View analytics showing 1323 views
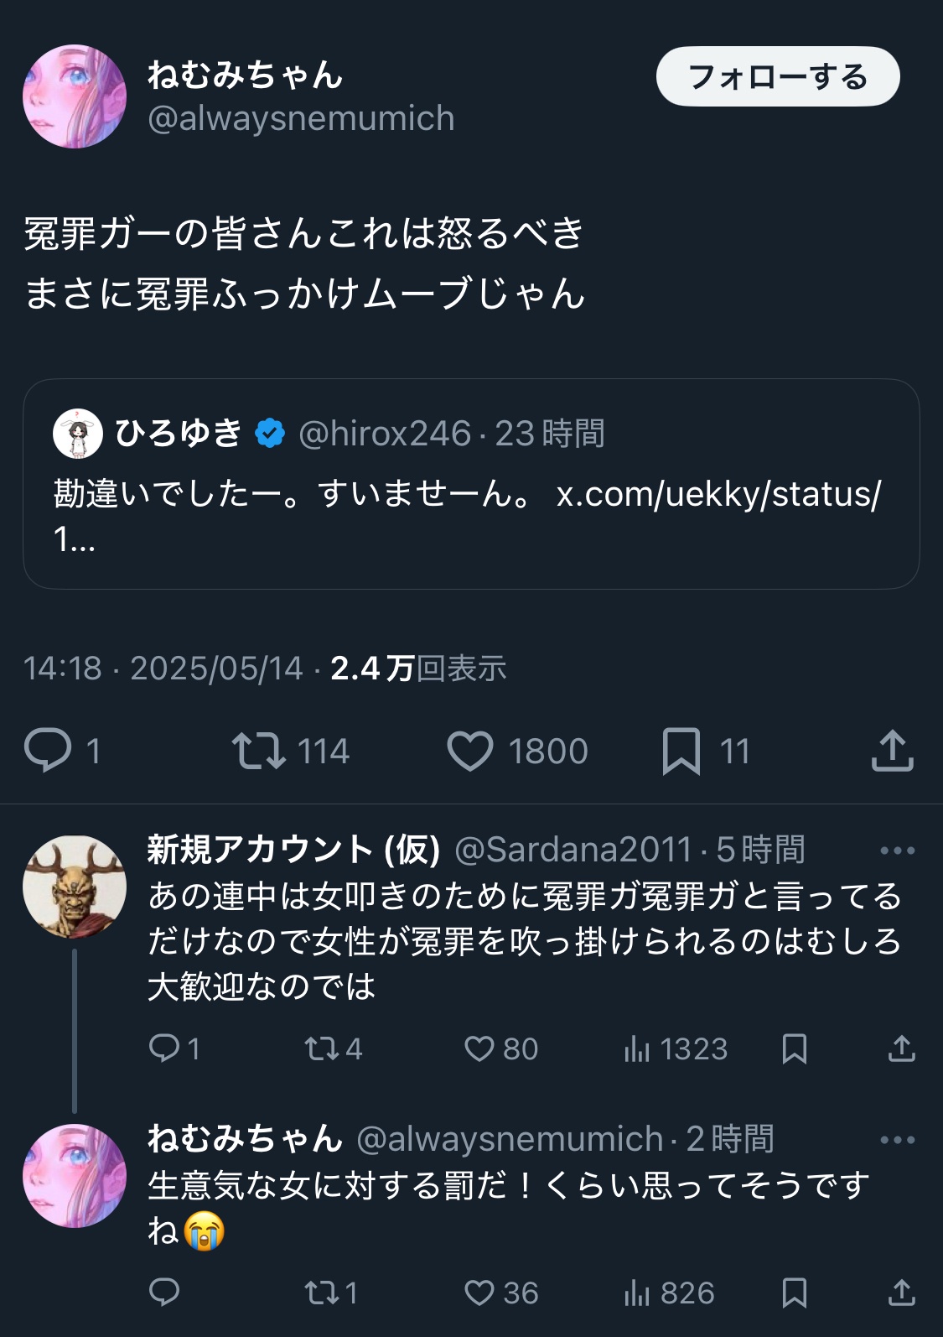The width and height of the screenshot is (943, 1337). [676, 1048]
